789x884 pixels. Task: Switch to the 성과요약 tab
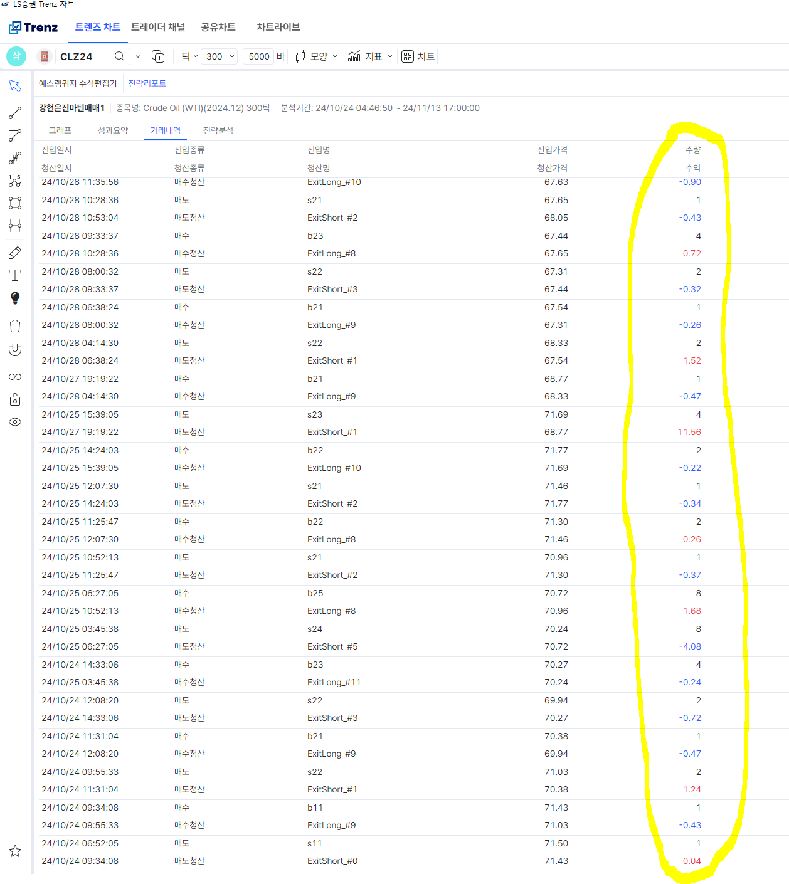[113, 130]
